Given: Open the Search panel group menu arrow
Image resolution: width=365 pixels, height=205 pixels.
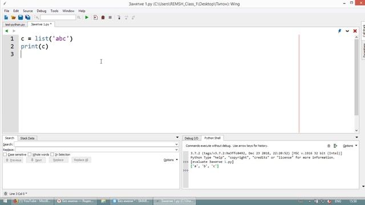Looking at the screenshot, I should [177, 137].
